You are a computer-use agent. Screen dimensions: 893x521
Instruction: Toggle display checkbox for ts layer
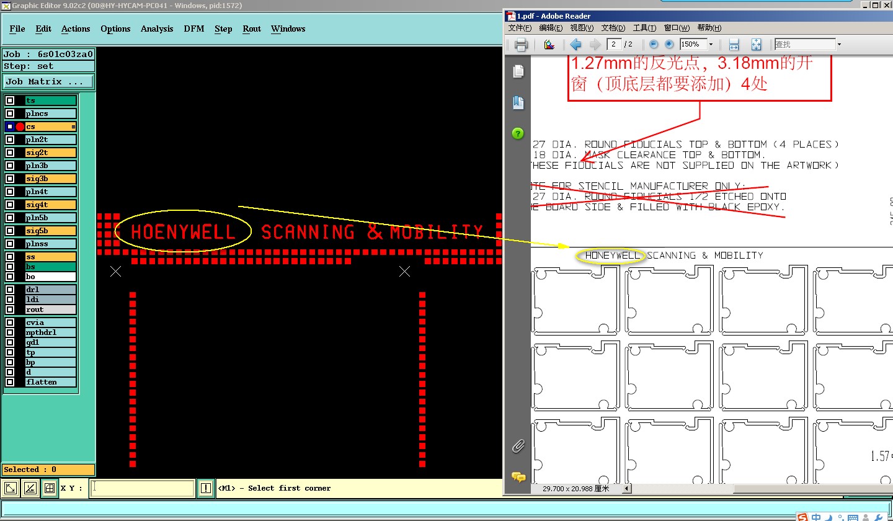point(10,100)
